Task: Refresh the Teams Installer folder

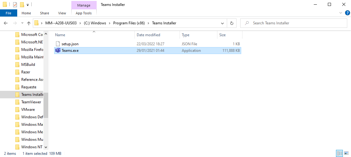Action: point(232,23)
